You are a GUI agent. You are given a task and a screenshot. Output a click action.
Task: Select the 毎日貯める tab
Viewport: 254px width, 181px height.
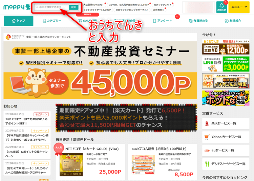[198, 21]
